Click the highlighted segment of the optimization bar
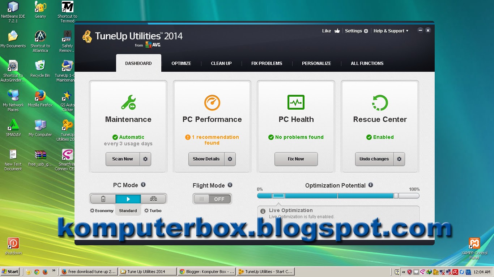Image resolution: width=494 pixels, height=277 pixels. coord(278,196)
